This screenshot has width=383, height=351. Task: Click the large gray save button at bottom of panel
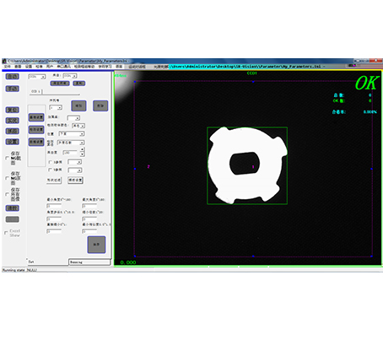96,245
